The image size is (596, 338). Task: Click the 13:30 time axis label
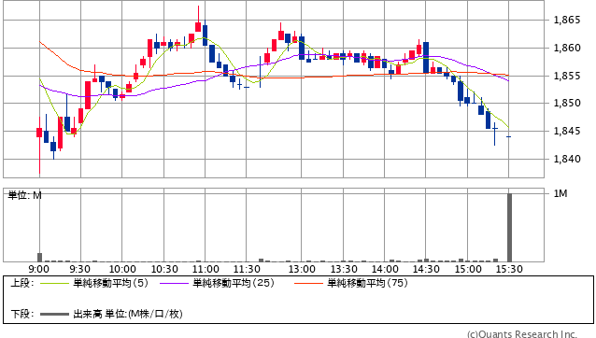click(344, 269)
